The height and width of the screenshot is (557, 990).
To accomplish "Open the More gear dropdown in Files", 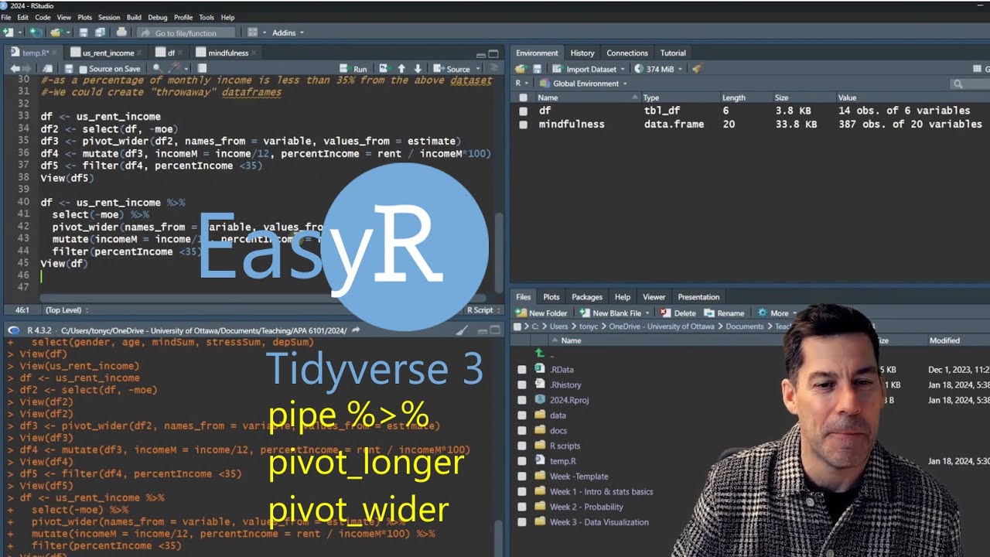I will tap(777, 313).
